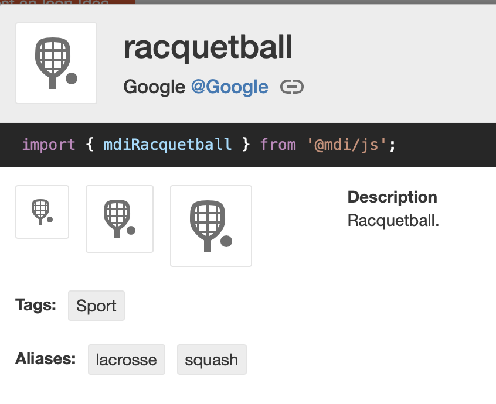Click the large racquetball icon in the header

pos(56,63)
